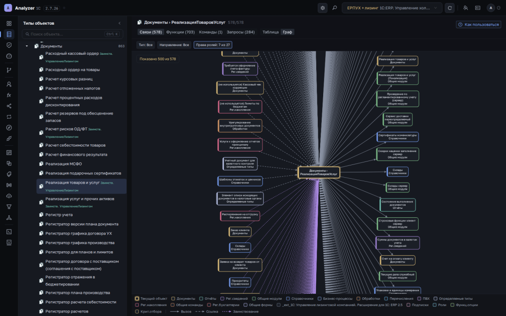Image resolution: width=506 pixels, height=316 pixels.
Task: Toggle the 'Рег.накопления' legend checkbox
Action: click(137, 305)
